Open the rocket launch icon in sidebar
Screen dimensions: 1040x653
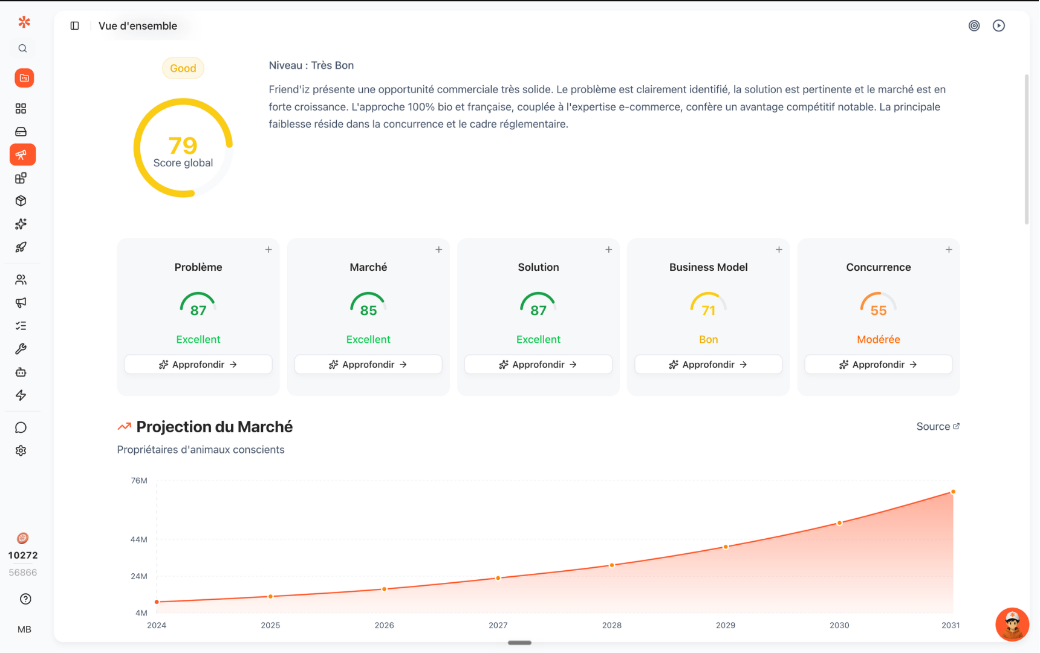pyautogui.click(x=21, y=247)
